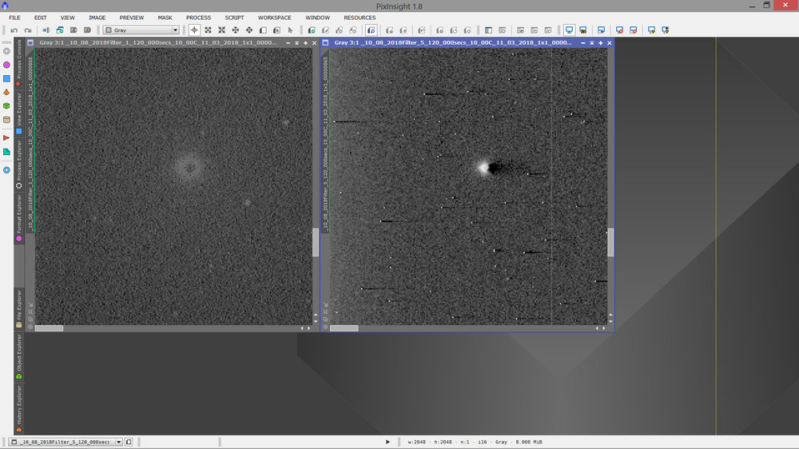The image size is (799, 449).
Task: Click the green cube icon in left sidebar
Action: 6,106
